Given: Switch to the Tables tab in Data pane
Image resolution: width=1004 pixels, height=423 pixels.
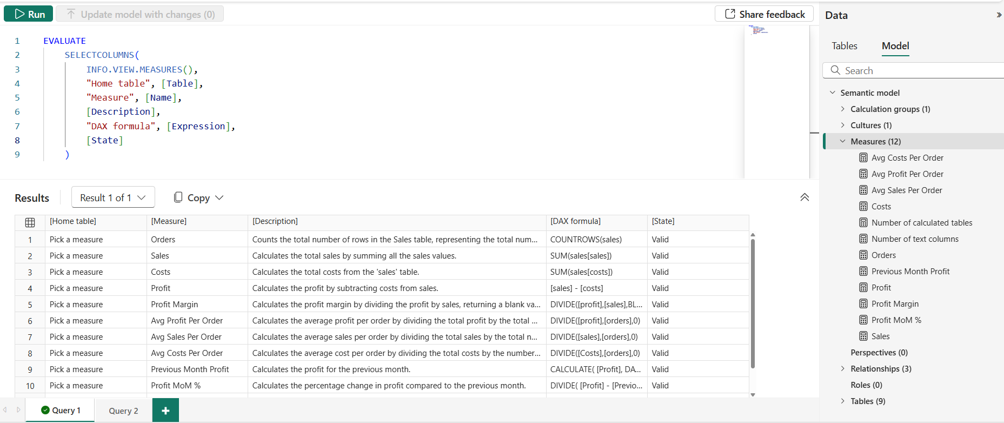Looking at the screenshot, I should [845, 46].
